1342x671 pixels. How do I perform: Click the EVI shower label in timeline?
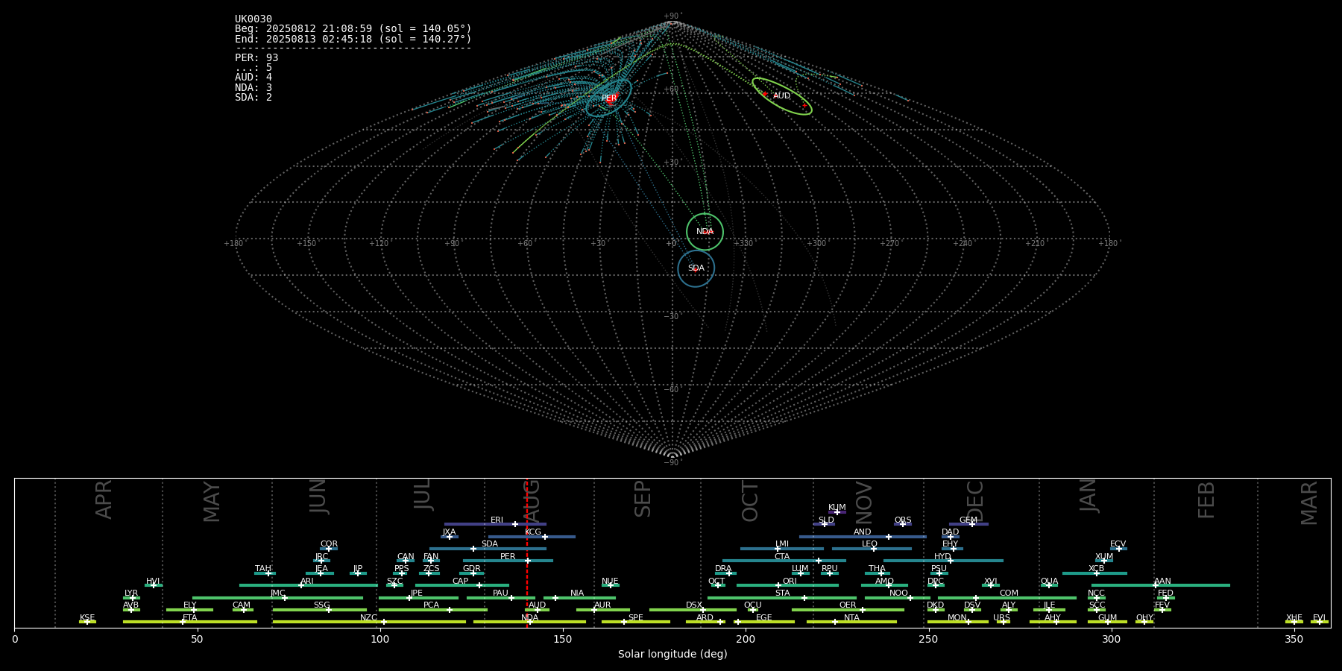coord(1319,618)
